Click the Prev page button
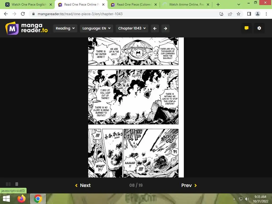 tap(189, 185)
